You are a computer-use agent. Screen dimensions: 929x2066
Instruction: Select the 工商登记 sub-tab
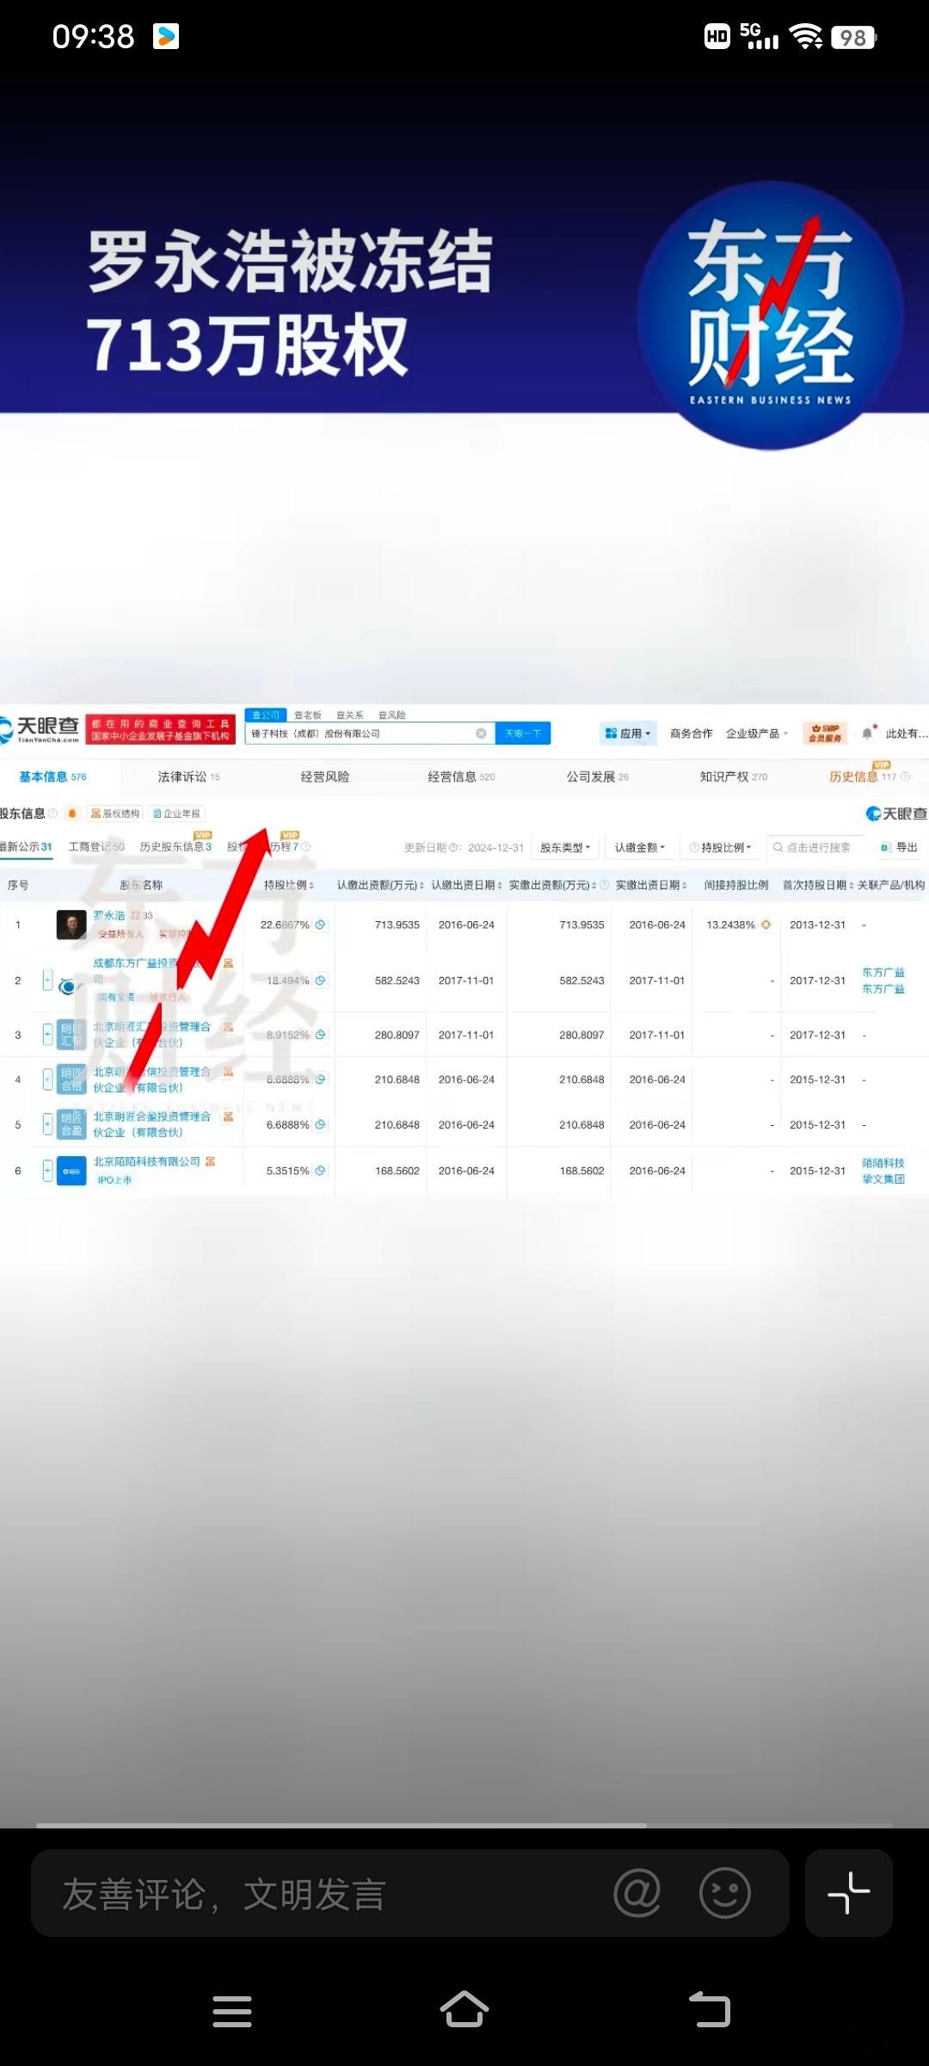[x=96, y=847]
